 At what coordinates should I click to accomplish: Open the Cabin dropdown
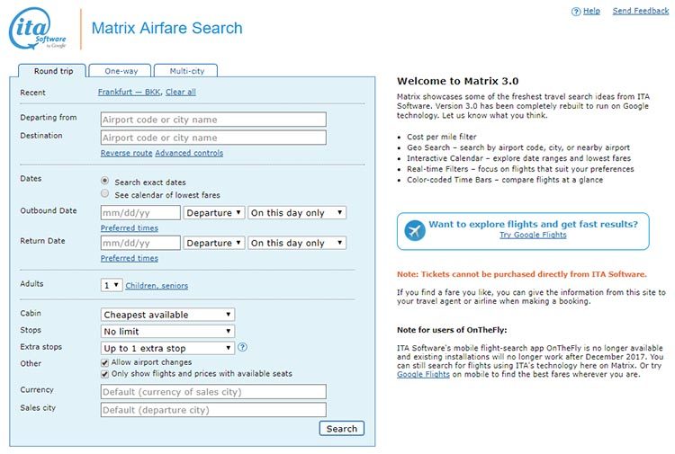168,315
